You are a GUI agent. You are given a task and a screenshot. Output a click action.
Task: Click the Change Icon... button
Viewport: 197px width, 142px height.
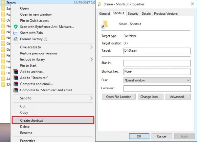(150, 97)
